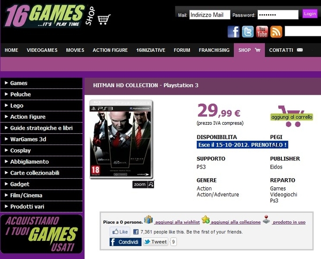The height and width of the screenshot is (259, 321).
Task: Click the Tweet button
Action: point(156,242)
